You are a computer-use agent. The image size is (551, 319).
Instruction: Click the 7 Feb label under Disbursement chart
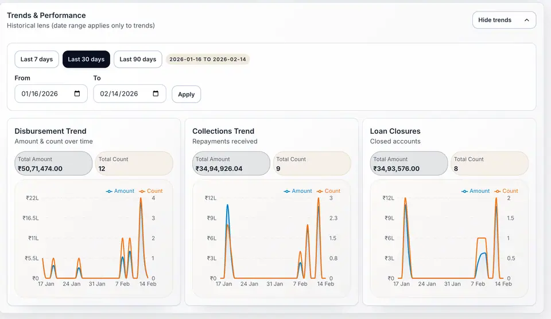coord(122,284)
